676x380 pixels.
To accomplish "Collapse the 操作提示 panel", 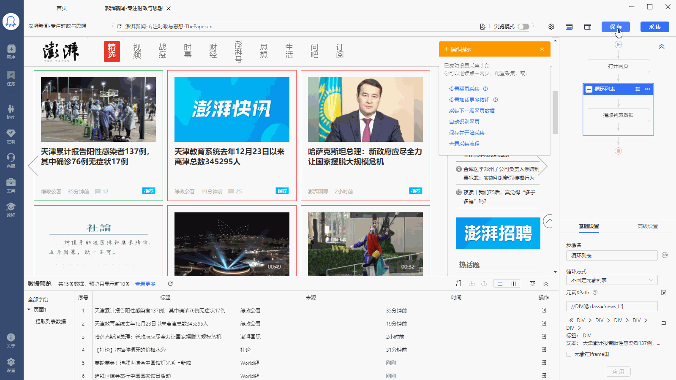I will (x=542, y=49).
